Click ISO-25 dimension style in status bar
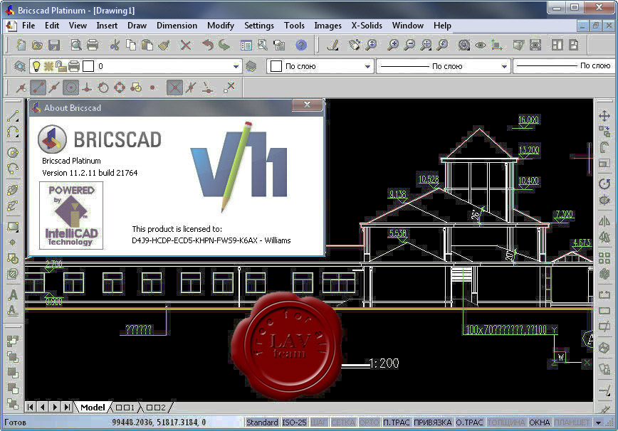This screenshot has height=431, width=618. 294,422
